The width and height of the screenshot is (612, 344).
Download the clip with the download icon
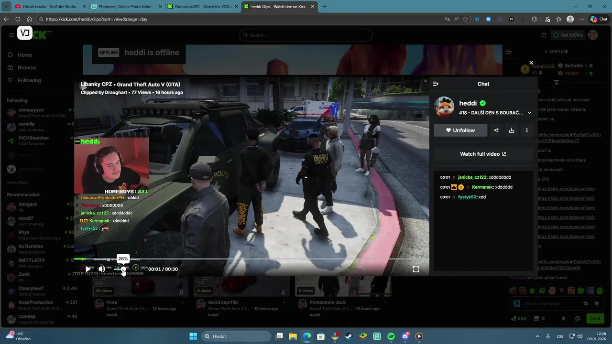[512, 130]
